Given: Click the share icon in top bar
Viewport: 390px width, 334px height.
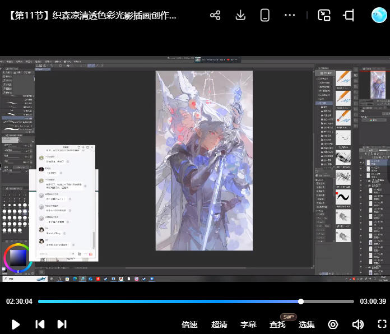Looking at the screenshot, I should tap(215, 15).
